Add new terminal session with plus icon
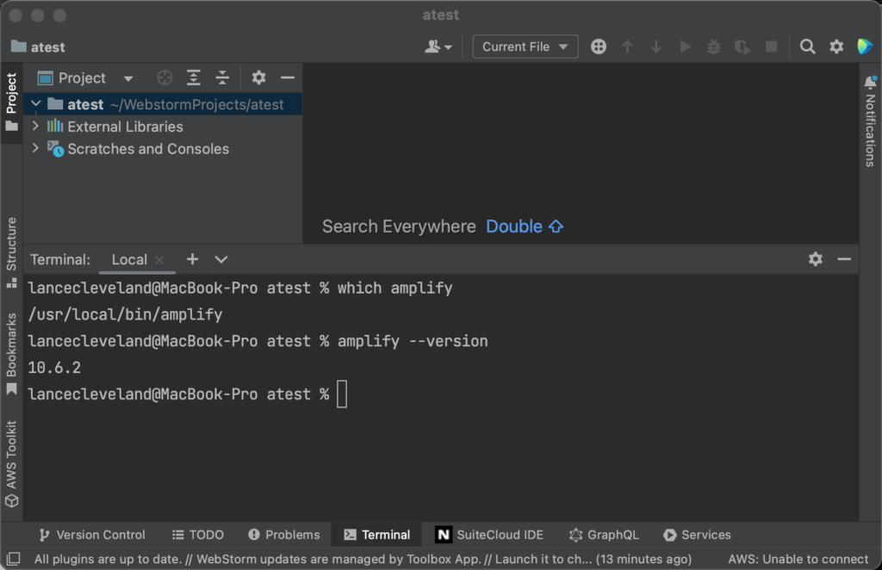Image resolution: width=882 pixels, height=570 pixels. [x=192, y=259]
